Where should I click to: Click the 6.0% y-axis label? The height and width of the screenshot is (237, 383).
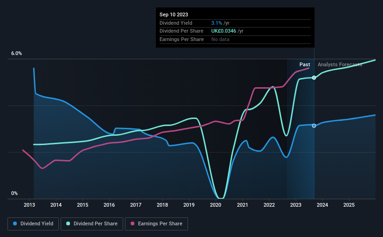(17, 54)
